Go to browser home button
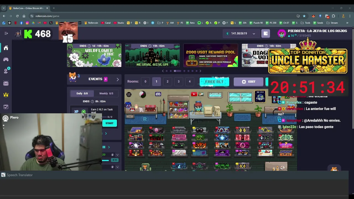Viewport: 354px width, 199px height. click(x=24, y=16)
